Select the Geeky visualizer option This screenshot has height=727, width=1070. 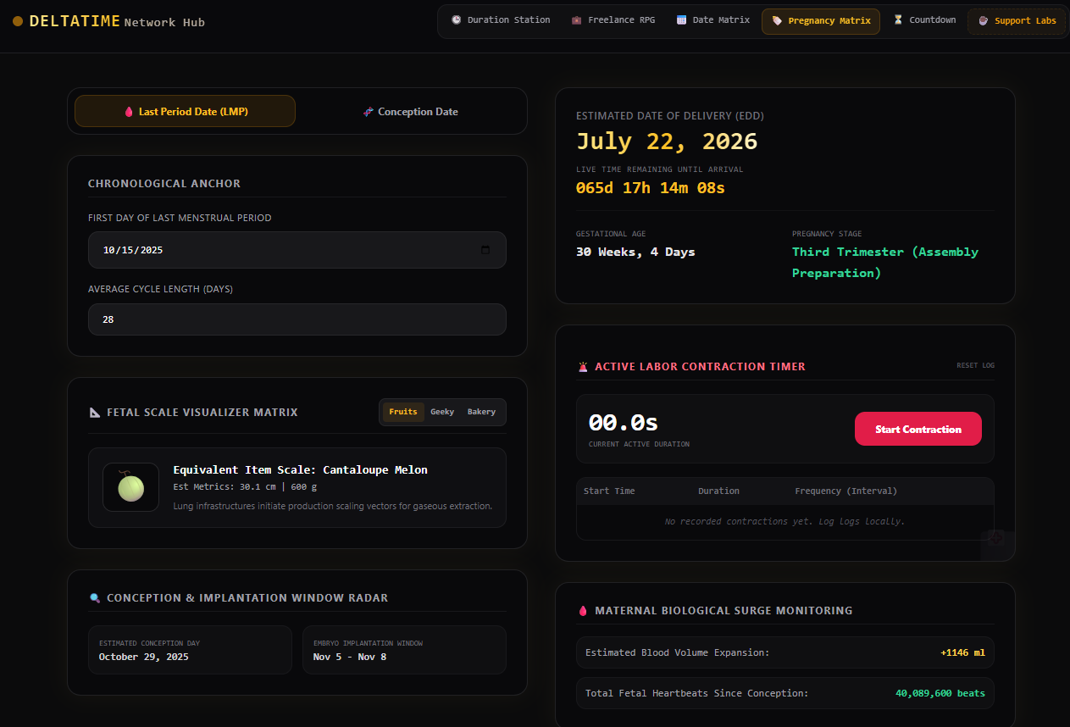[x=442, y=412]
